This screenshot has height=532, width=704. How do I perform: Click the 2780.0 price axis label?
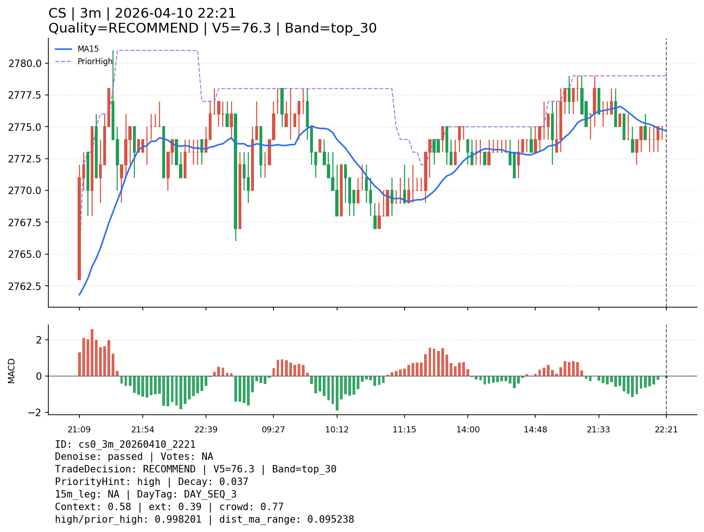(26, 63)
